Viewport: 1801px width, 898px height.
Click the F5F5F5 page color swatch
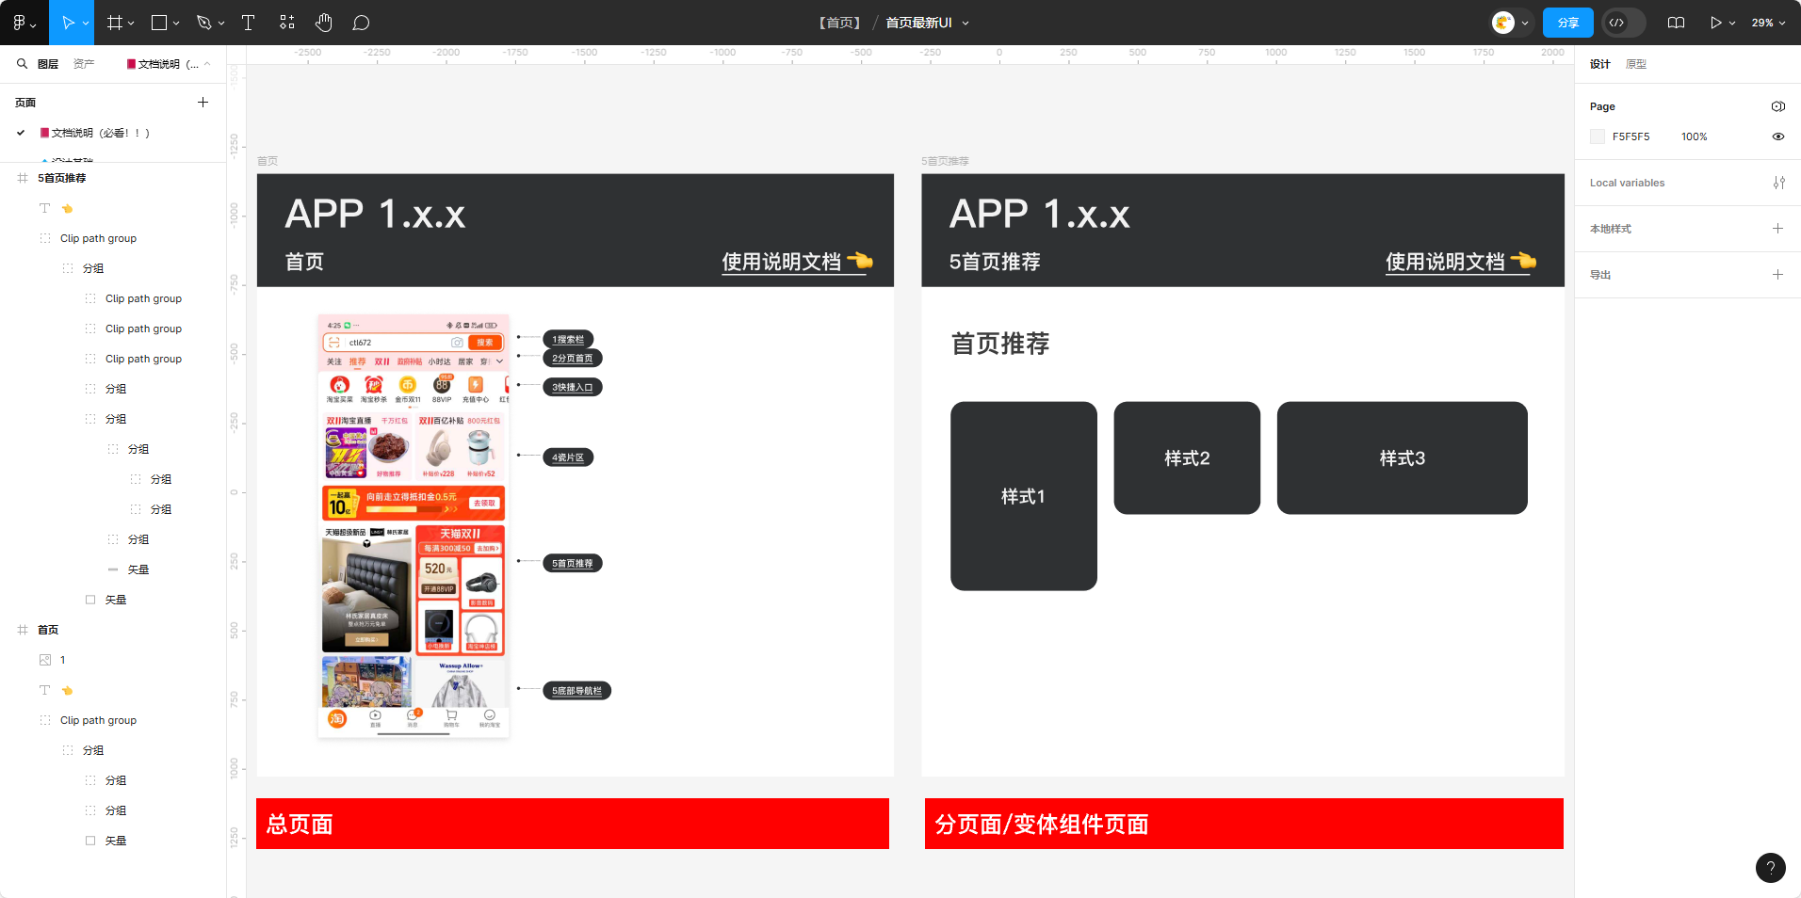(1598, 136)
